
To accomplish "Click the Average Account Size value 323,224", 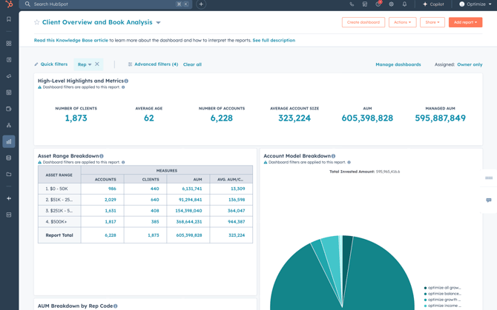I will tap(294, 118).
